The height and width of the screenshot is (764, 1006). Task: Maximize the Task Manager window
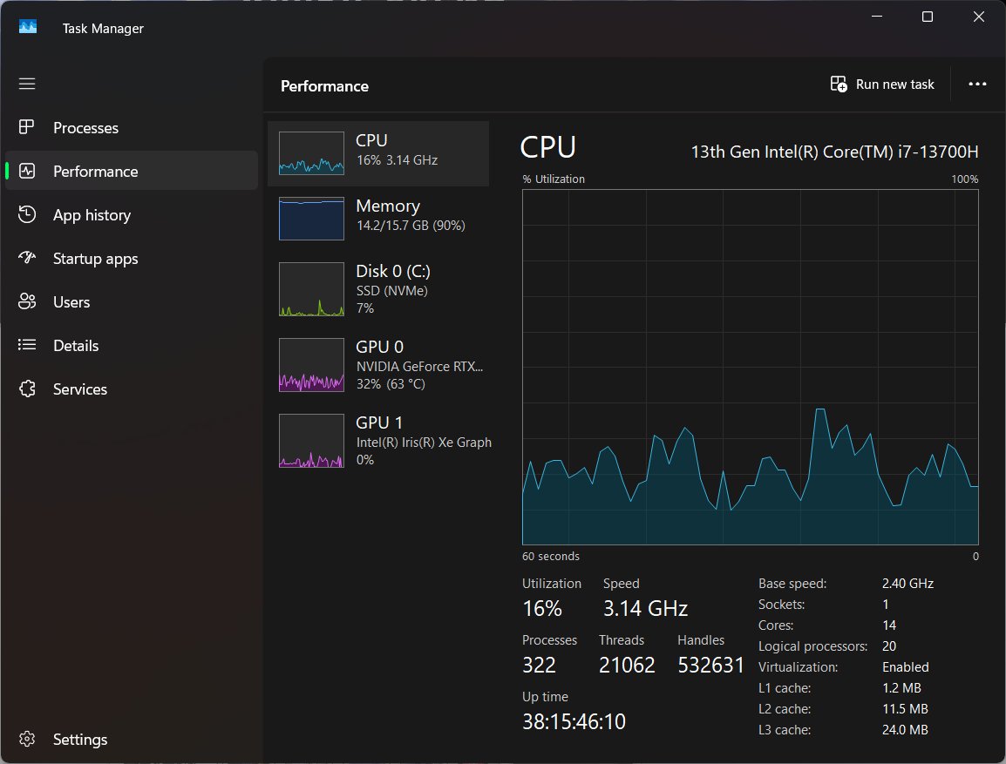pyautogui.click(x=927, y=17)
